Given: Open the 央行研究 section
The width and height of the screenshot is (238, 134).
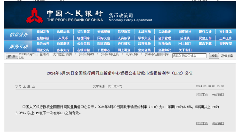Looking at the screenshot, I should point(124,43).
